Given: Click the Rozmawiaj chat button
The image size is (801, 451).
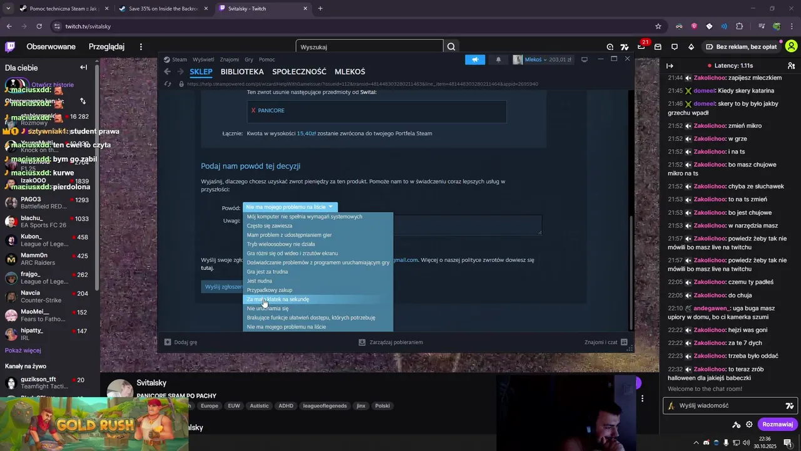Looking at the screenshot, I should pos(777,424).
